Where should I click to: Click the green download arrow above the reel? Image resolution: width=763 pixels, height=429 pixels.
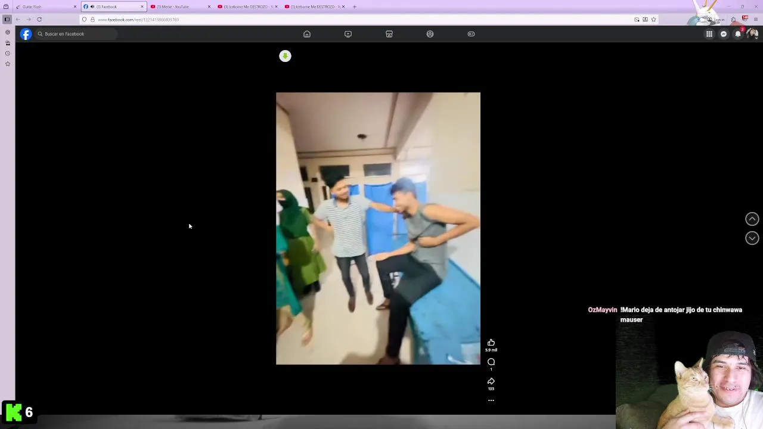click(x=285, y=56)
